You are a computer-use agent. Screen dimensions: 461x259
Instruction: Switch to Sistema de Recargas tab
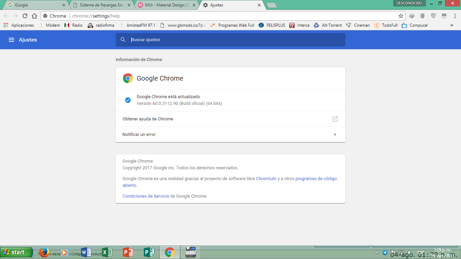pyautogui.click(x=102, y=5)
